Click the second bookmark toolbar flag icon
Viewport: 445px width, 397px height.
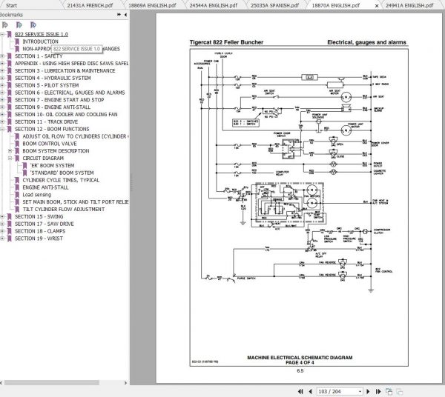(19, 25)
